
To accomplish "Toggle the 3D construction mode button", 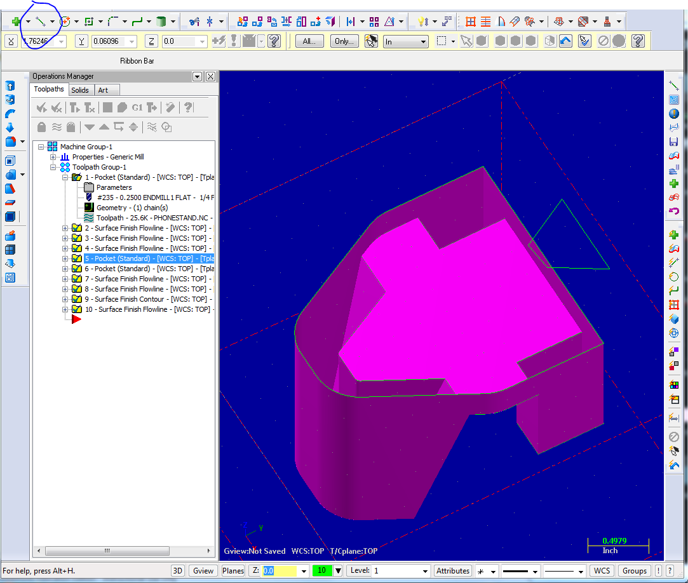I will click(x=179, y=570).
